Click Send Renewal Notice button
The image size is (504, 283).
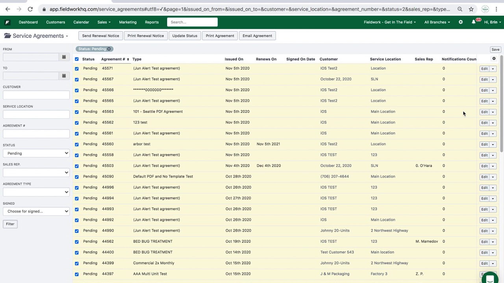[x=100, y=36]
